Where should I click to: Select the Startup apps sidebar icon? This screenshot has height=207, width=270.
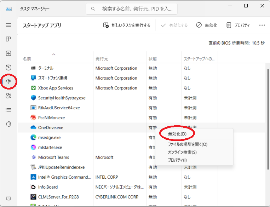(x=8, y=81)
